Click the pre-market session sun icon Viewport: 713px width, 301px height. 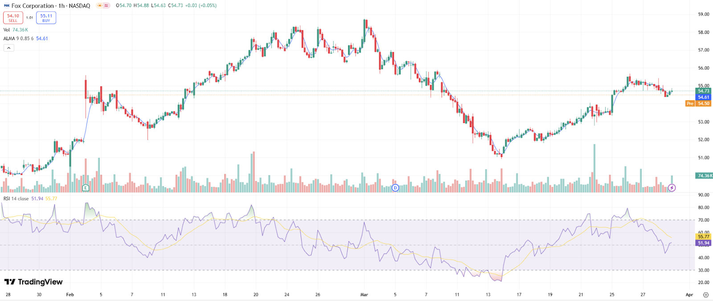[x=99, y=6]
